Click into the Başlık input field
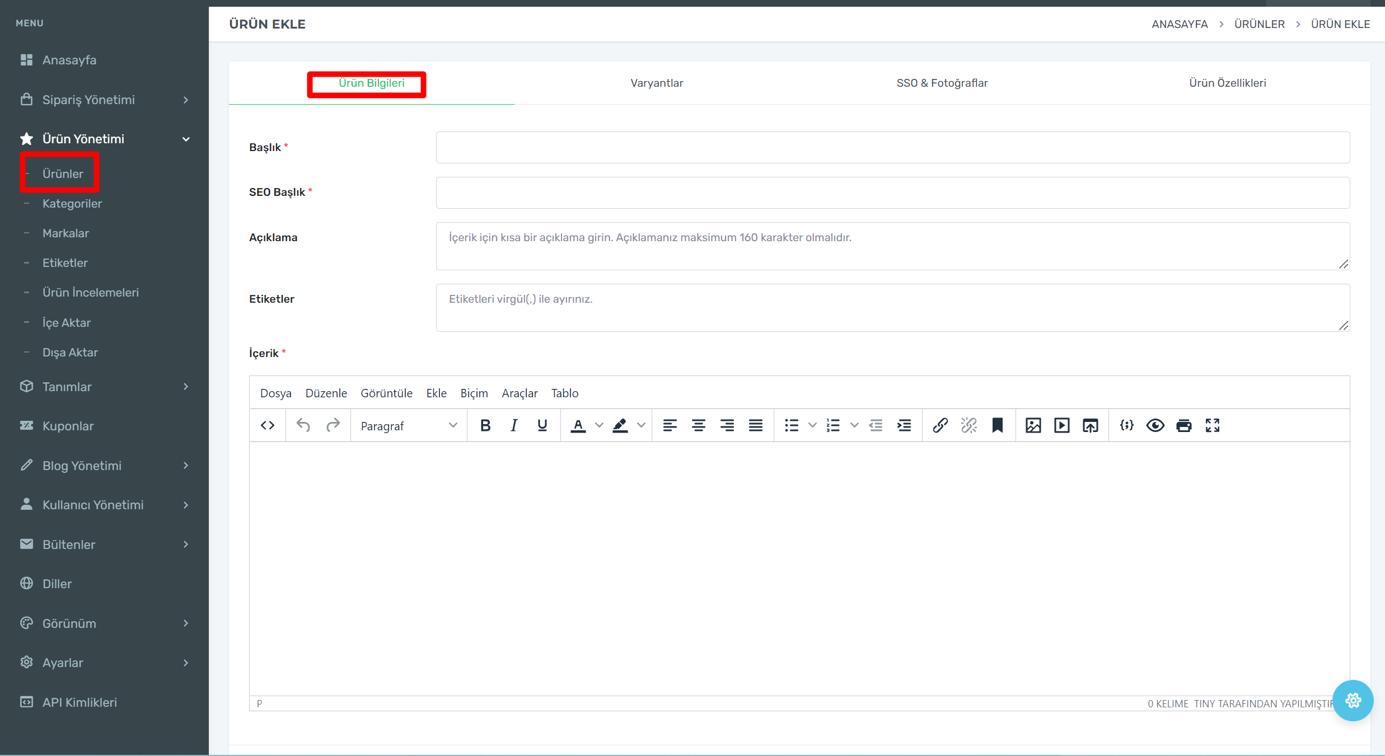Screen dimensions: 1385x756 point(892,148)
